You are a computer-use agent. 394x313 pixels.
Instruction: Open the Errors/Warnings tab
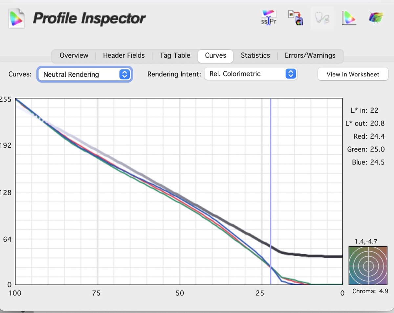310,56
